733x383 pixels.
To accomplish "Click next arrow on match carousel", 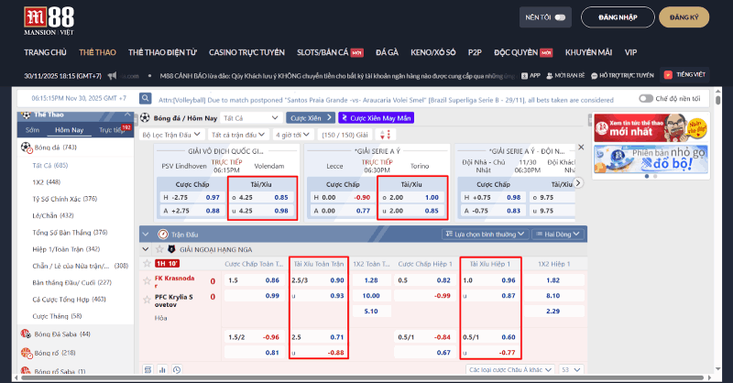I will [x=577, y=182].
